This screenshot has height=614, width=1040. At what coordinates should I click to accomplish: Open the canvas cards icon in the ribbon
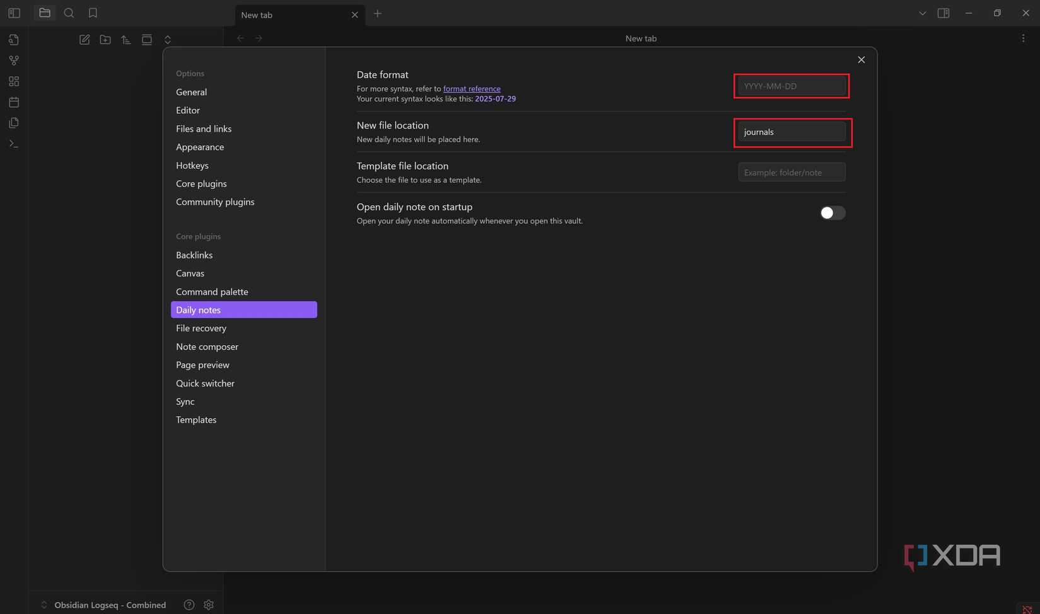(13, 81)
